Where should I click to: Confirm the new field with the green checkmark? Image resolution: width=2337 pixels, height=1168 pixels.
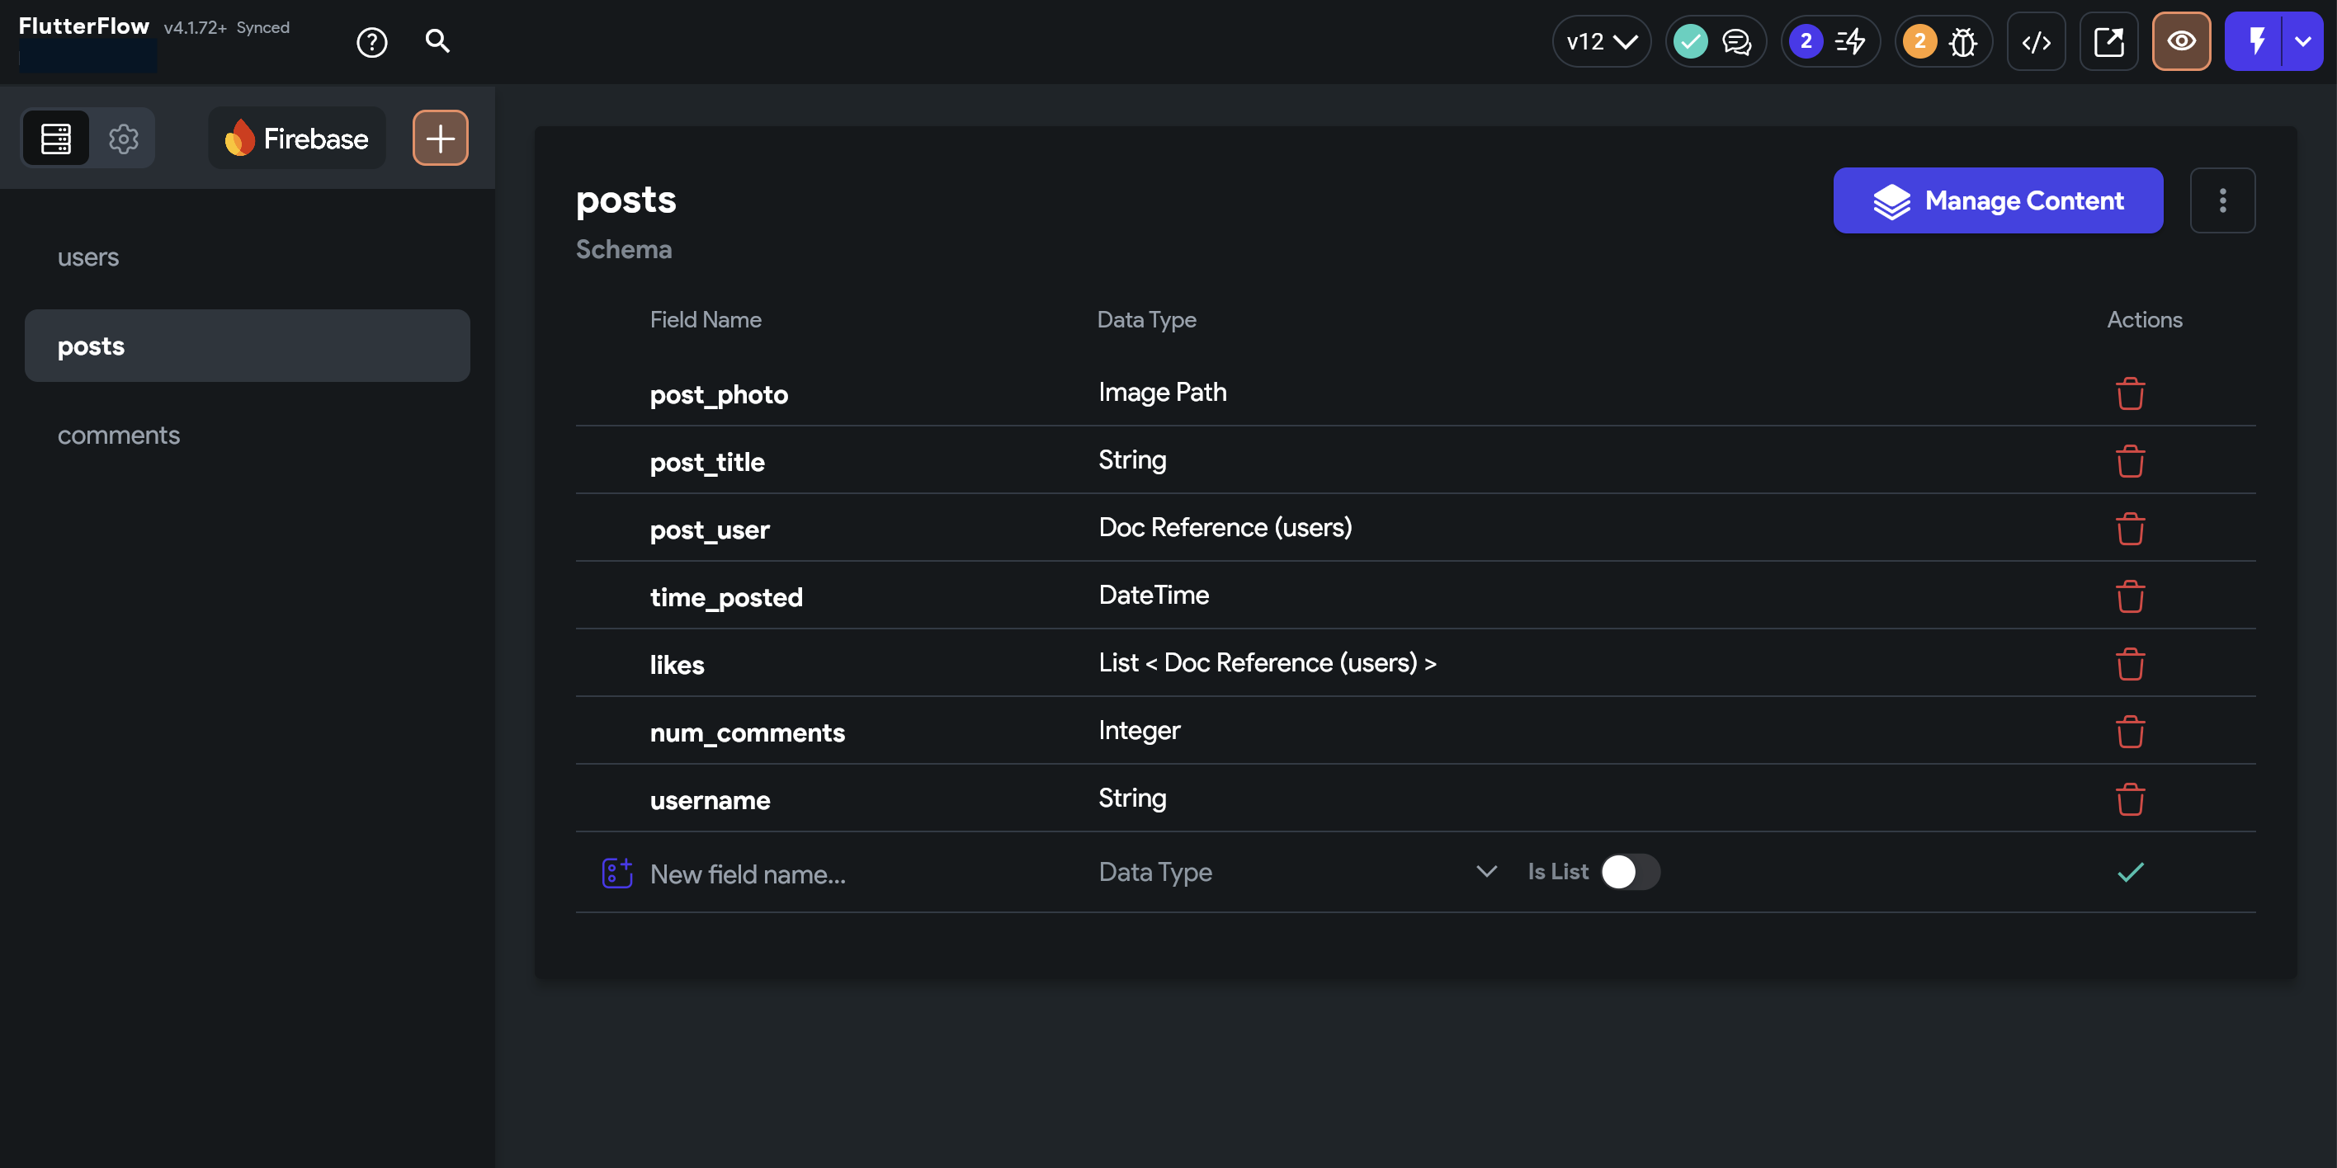click(x=2130, y=872)
